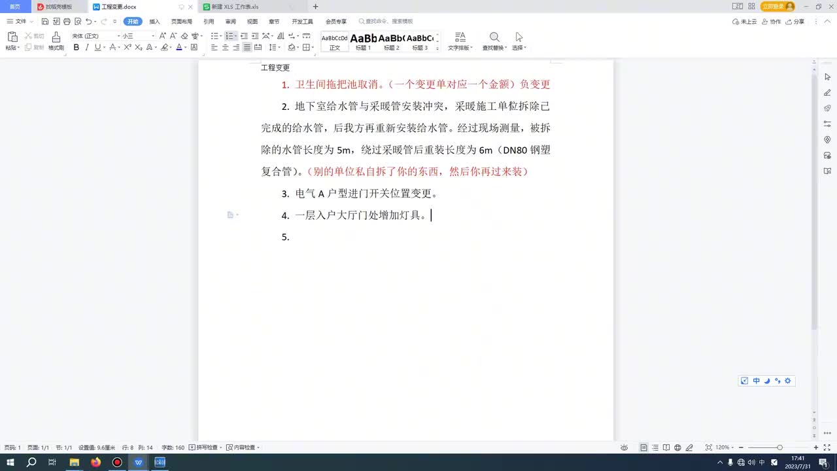Viewport: 837px width, 471px height.
Task: Open Firefox from the taskbar
Action: 96,462
